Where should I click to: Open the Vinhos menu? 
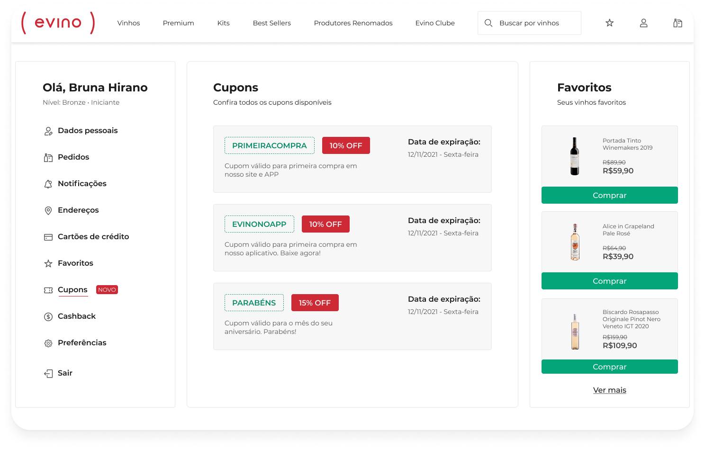[x=129, y=23]
